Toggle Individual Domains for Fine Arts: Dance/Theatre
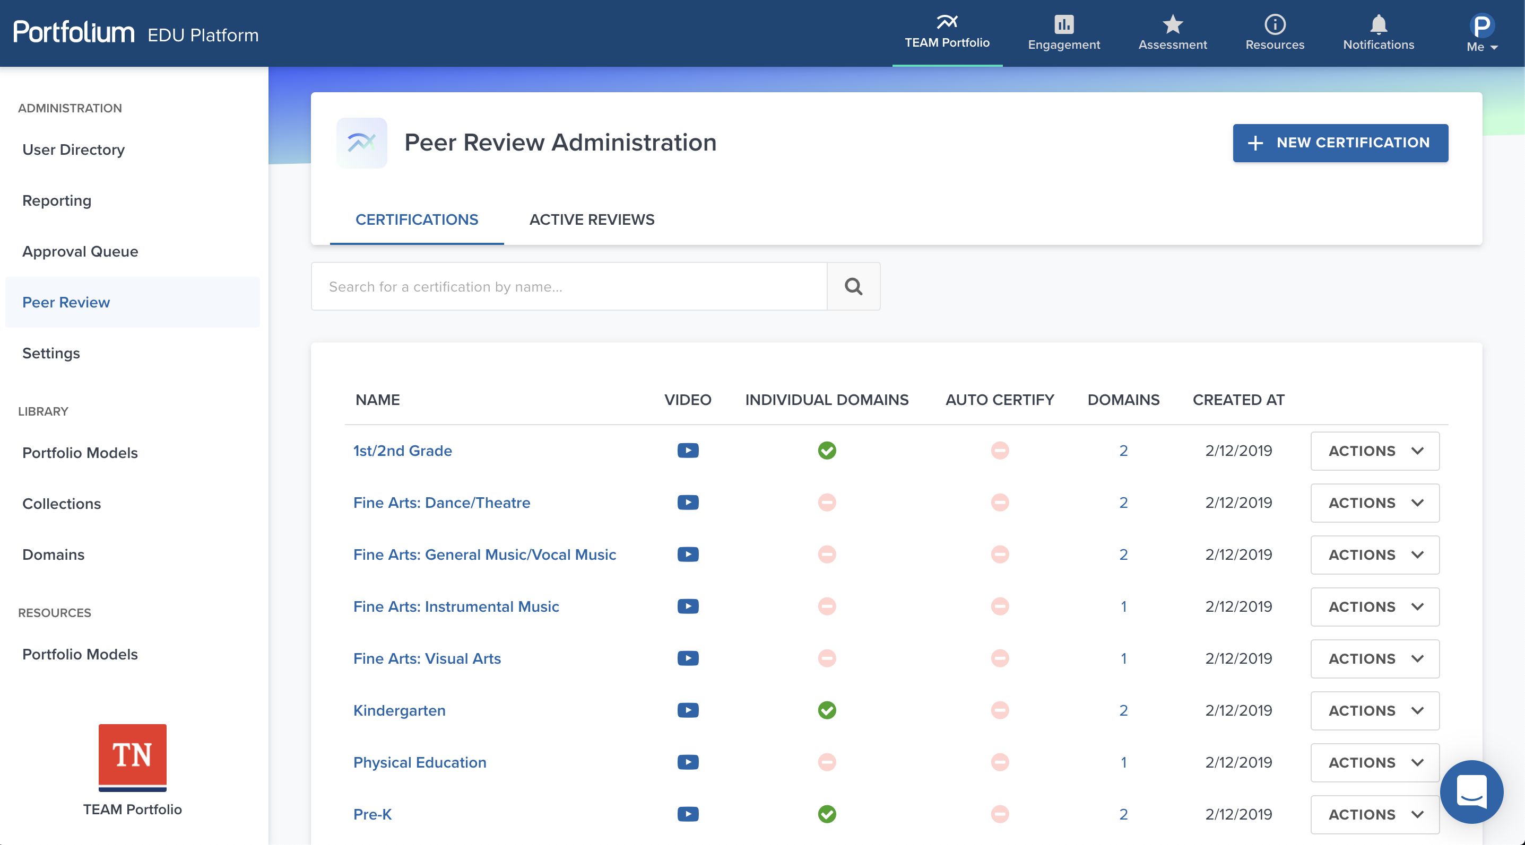Screen dimensions: 1525x845 pyautogui.click(x=826, y=503)
